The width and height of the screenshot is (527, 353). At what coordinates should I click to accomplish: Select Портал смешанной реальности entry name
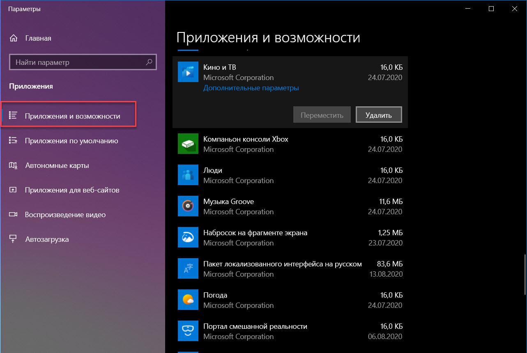(x=255, y=326)
